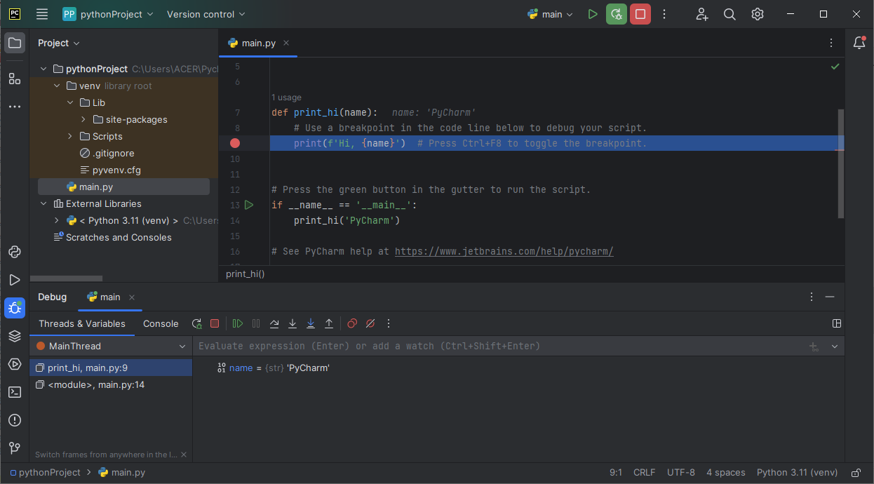Close the main.py editor tab
This screenshot has height=484, width=874.
point(286,43)
